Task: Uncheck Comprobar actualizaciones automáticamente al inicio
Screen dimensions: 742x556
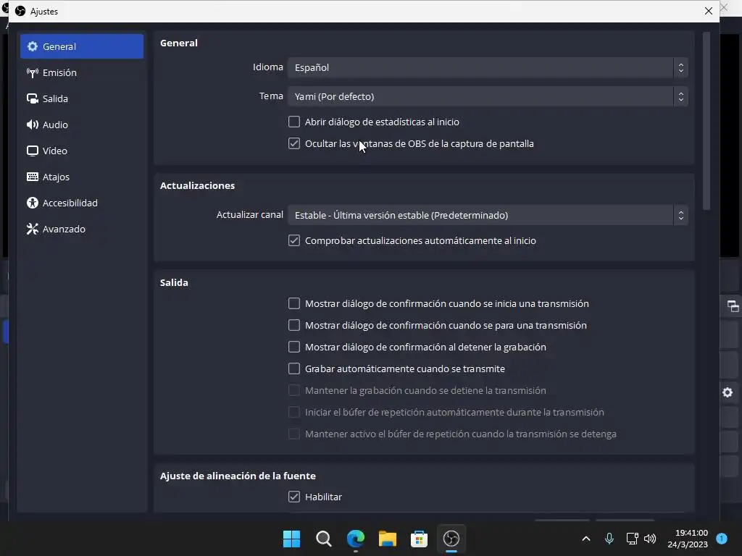Action: pyautogui.click(x=294, y=240)
